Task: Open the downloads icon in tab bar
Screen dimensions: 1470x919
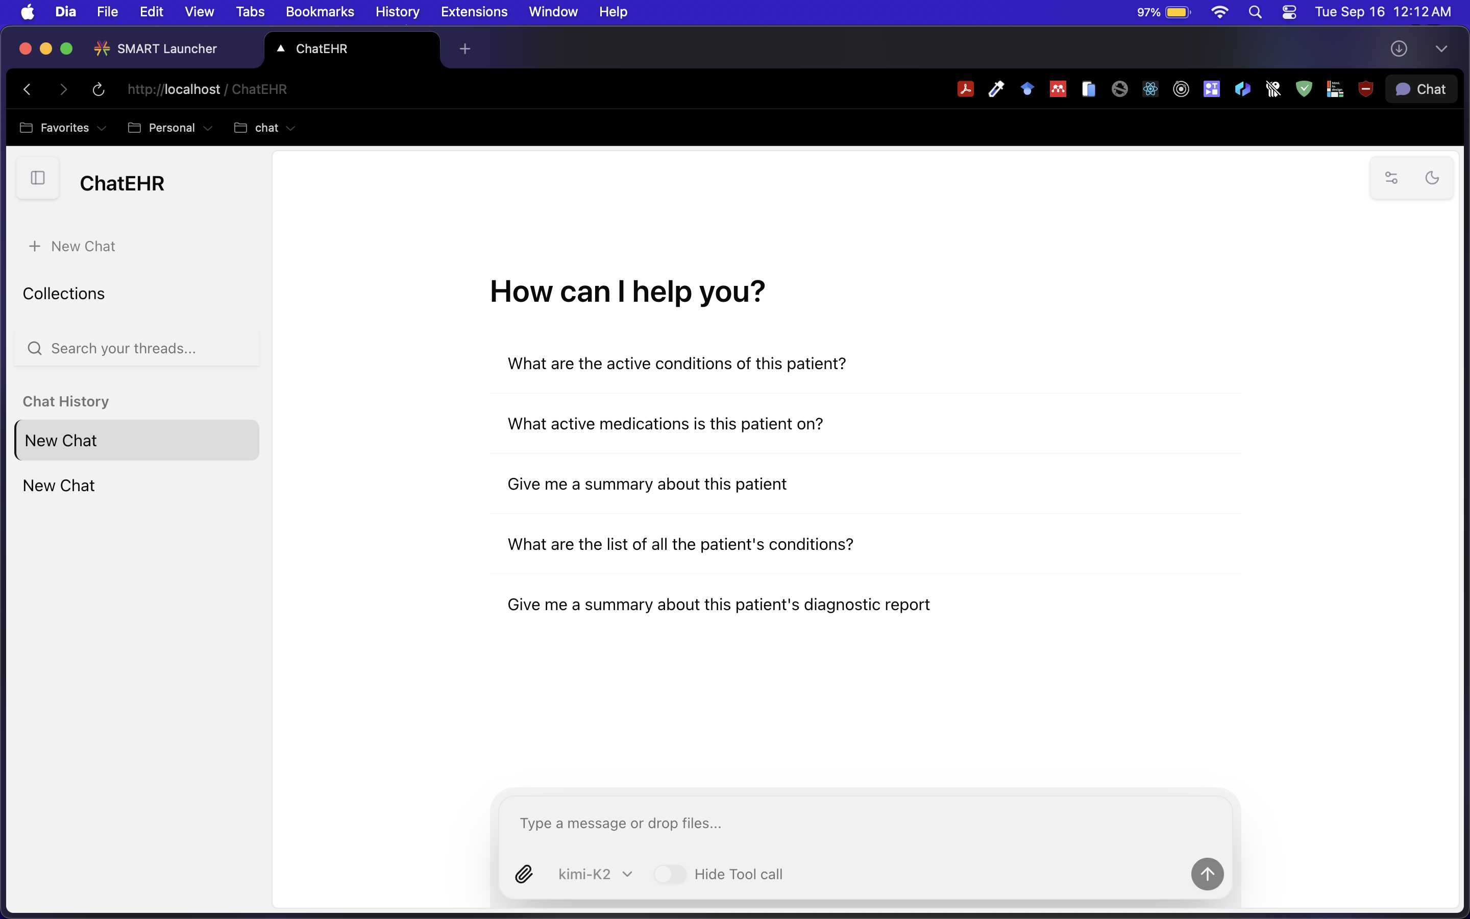Action: coord(1399,49)
